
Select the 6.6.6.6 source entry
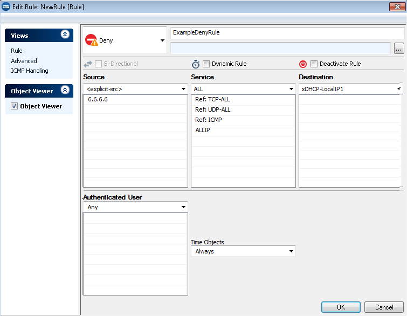[x=135, y=99]
